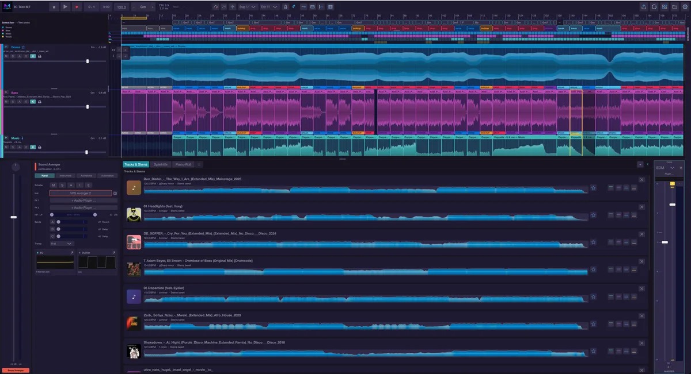Select the Automation tab
Screen dimensions: 691x374
107,175
